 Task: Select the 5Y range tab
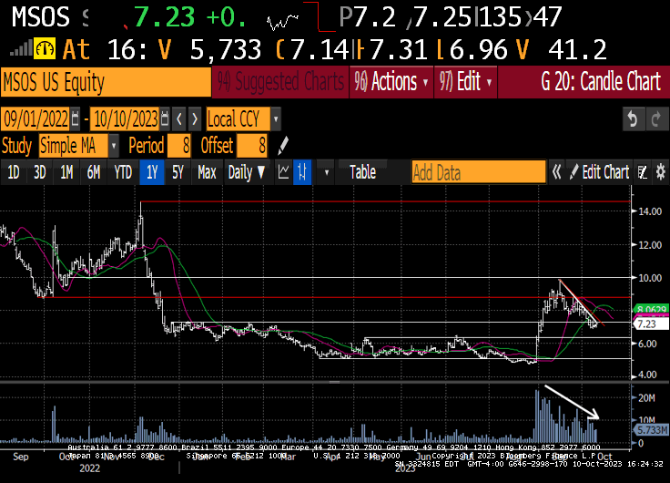pyautogui.click(x=178, y=172)
